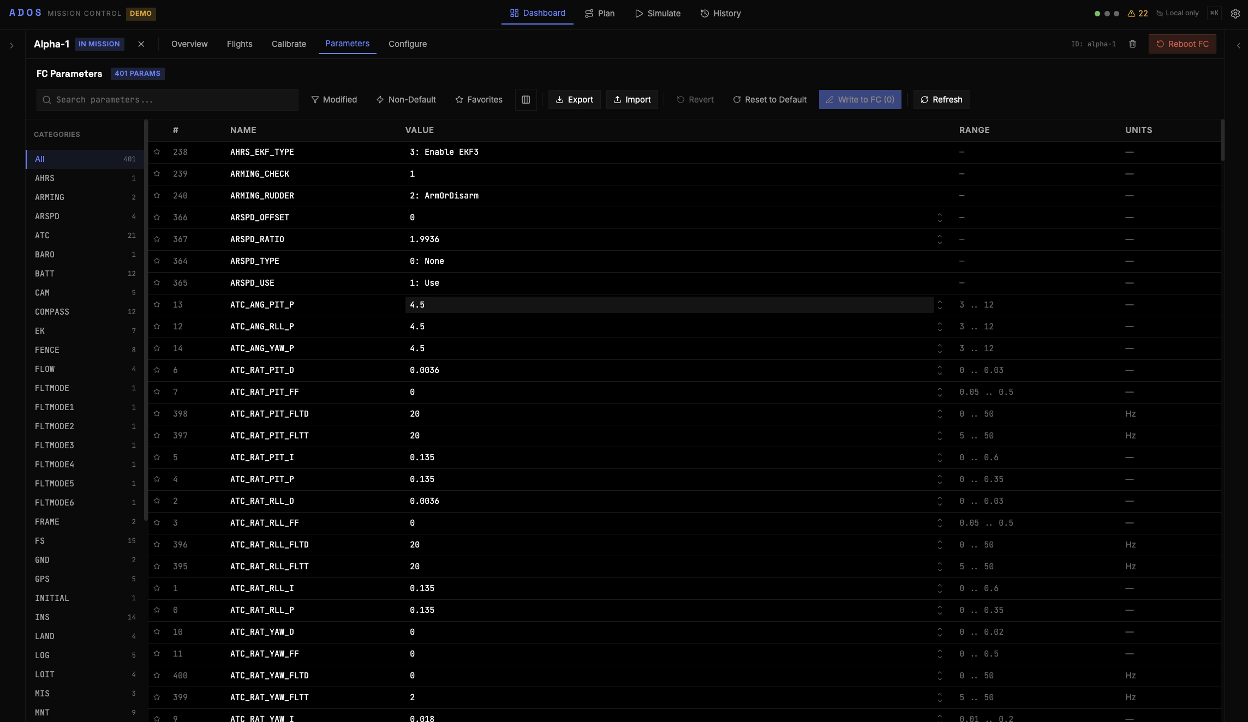Toggle the Modified filter
This screenshot has width=1248, height=722.
(334, 100)
